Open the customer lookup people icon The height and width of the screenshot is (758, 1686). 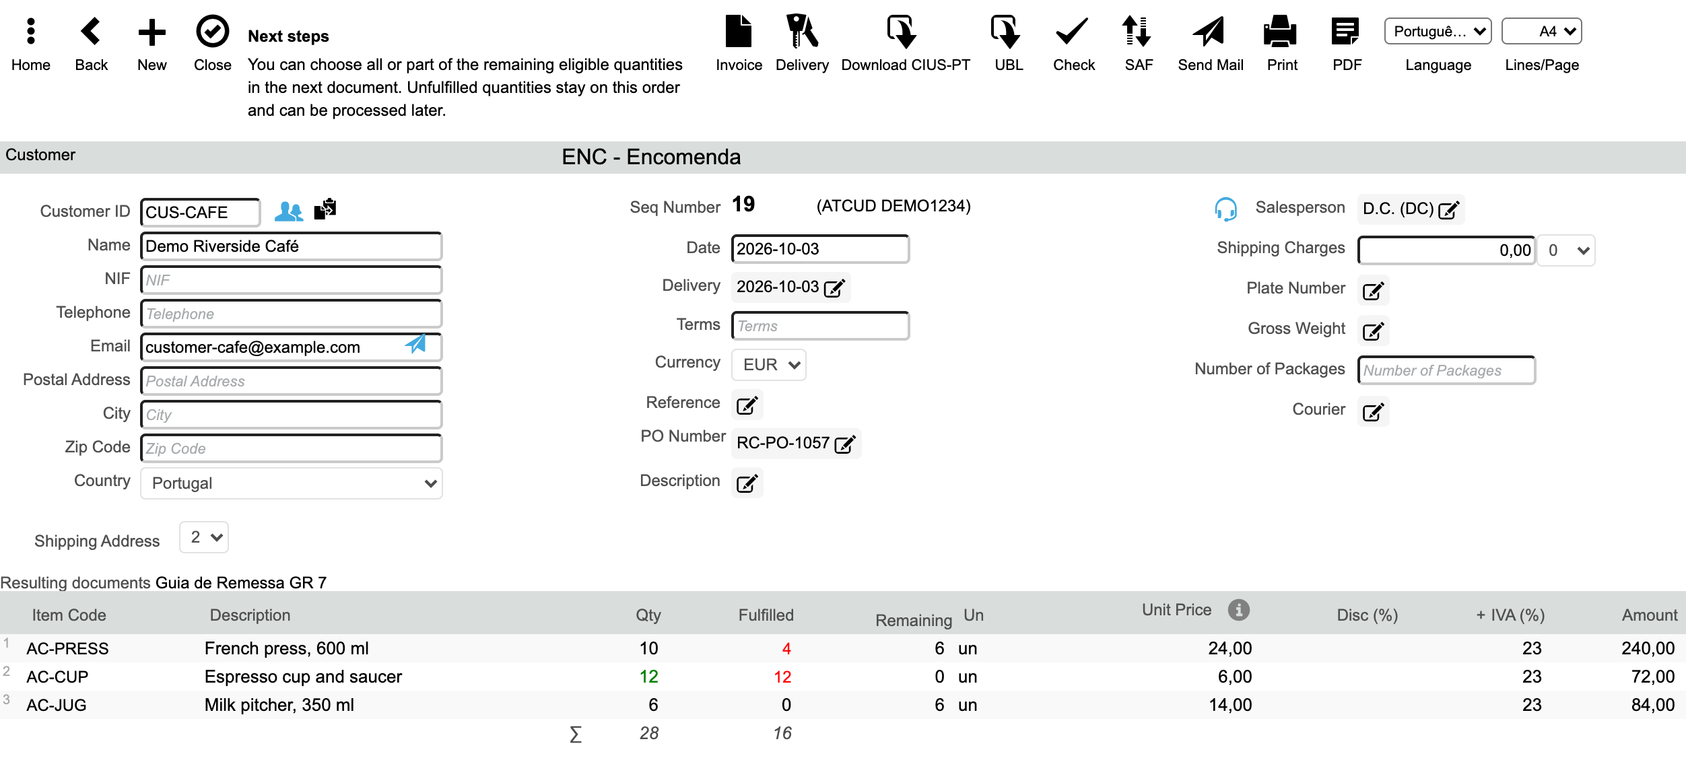coord(289,211)
